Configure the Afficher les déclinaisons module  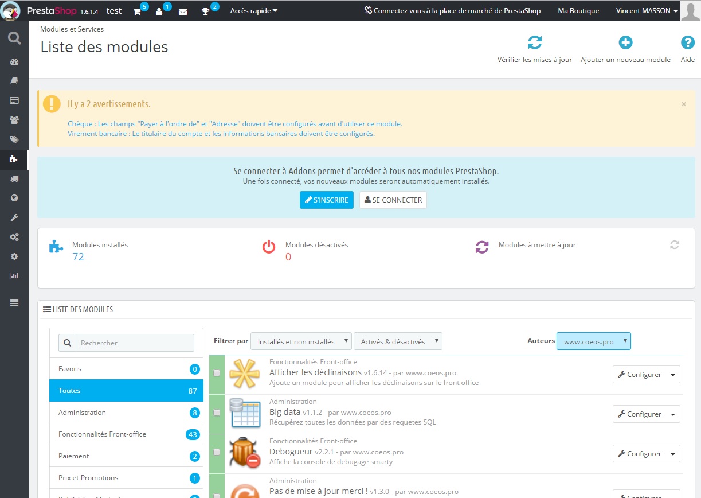[x=640, y=375]
